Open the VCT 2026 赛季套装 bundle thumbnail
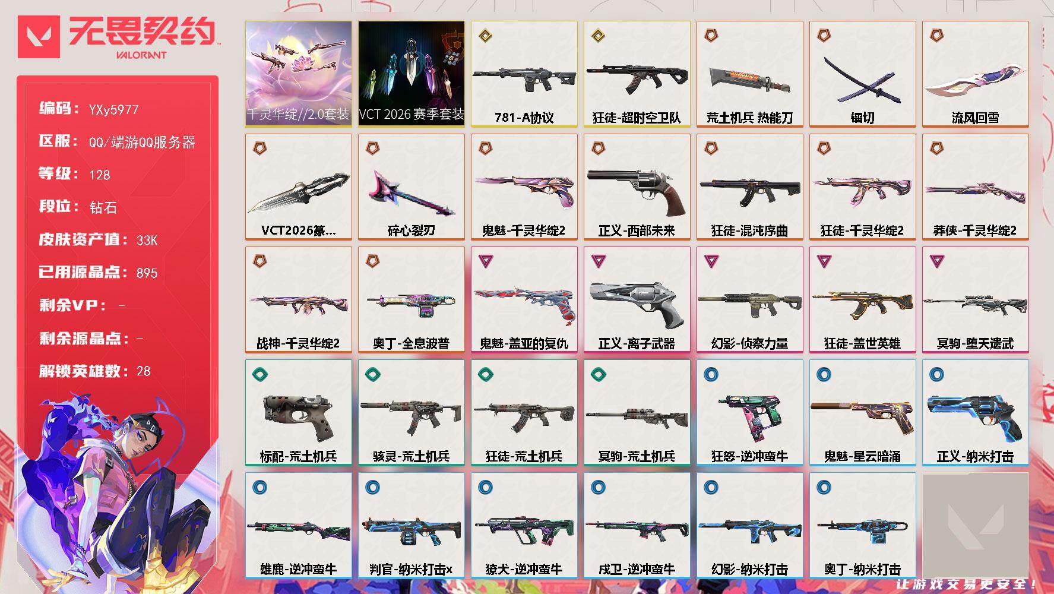This screenshot has height=594, width=1054. (x=411, y=74)
